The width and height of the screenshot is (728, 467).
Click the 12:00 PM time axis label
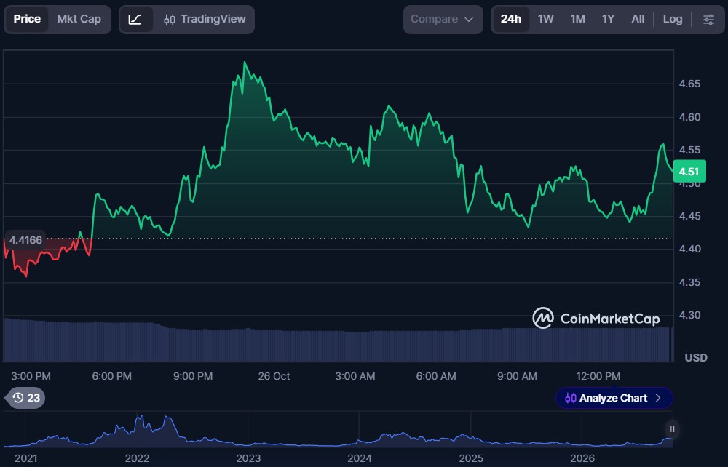click(598, 376)
